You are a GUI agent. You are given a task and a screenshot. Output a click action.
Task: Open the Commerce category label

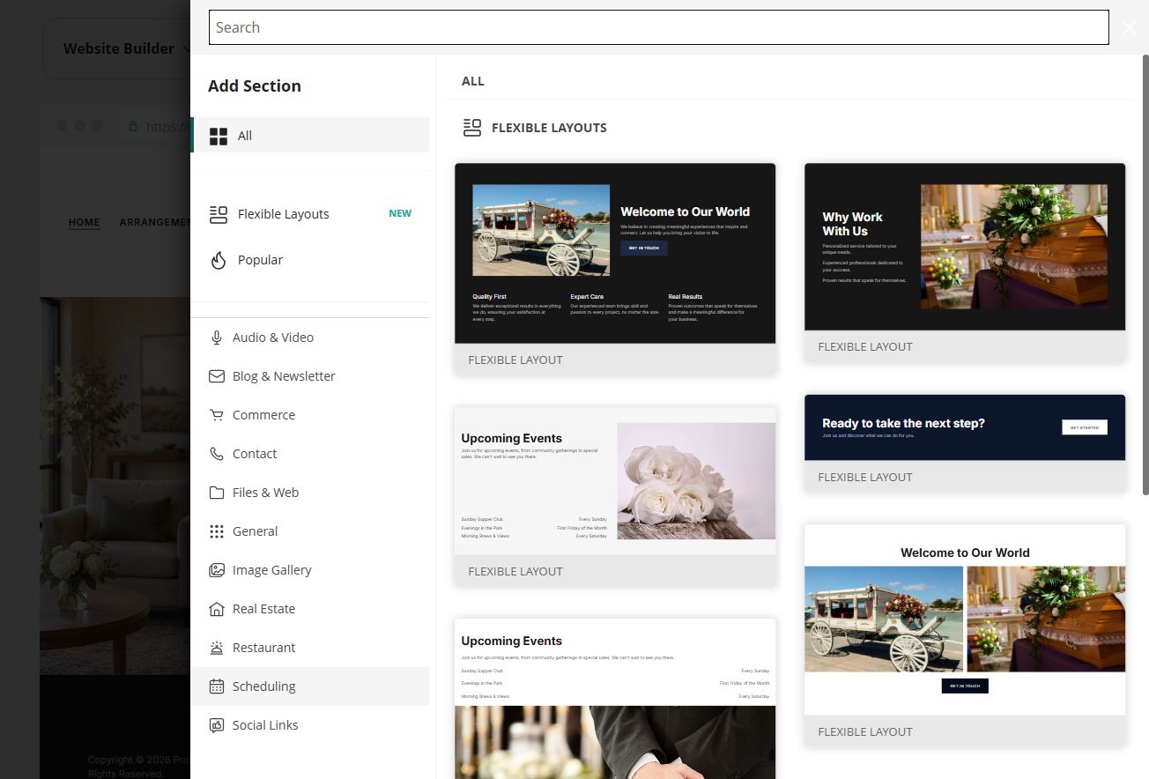tap(263, 415)
